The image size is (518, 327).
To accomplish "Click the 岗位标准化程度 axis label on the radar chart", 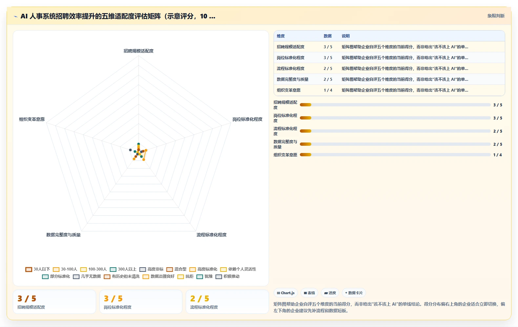I will pos(247,119).
